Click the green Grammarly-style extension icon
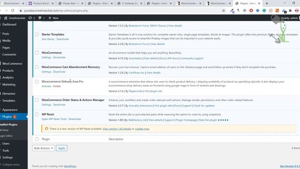 [264, 11]
